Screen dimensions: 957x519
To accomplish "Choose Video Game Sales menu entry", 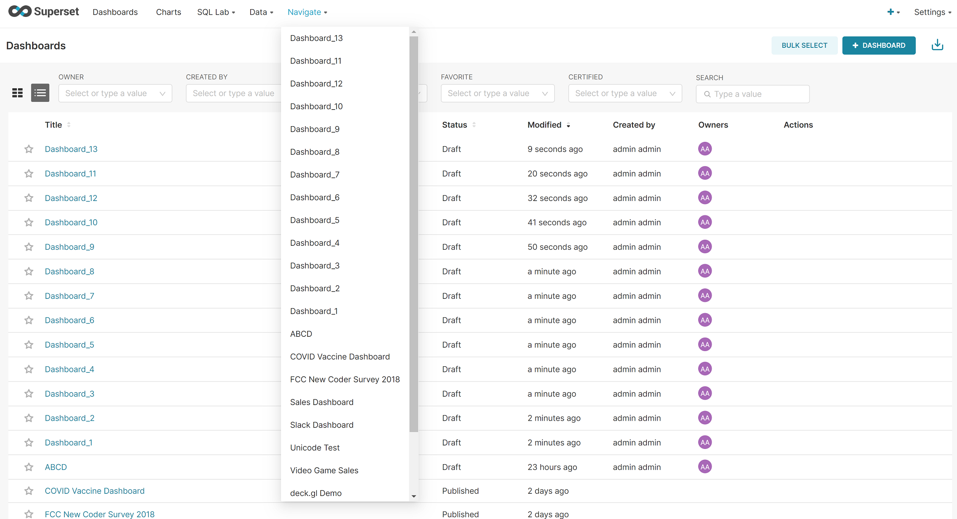I will coord(324,470).
